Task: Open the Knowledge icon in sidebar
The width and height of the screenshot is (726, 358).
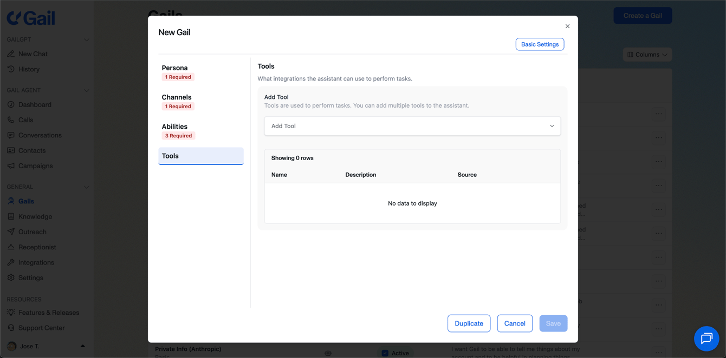Action: click(x=11, y=216)
